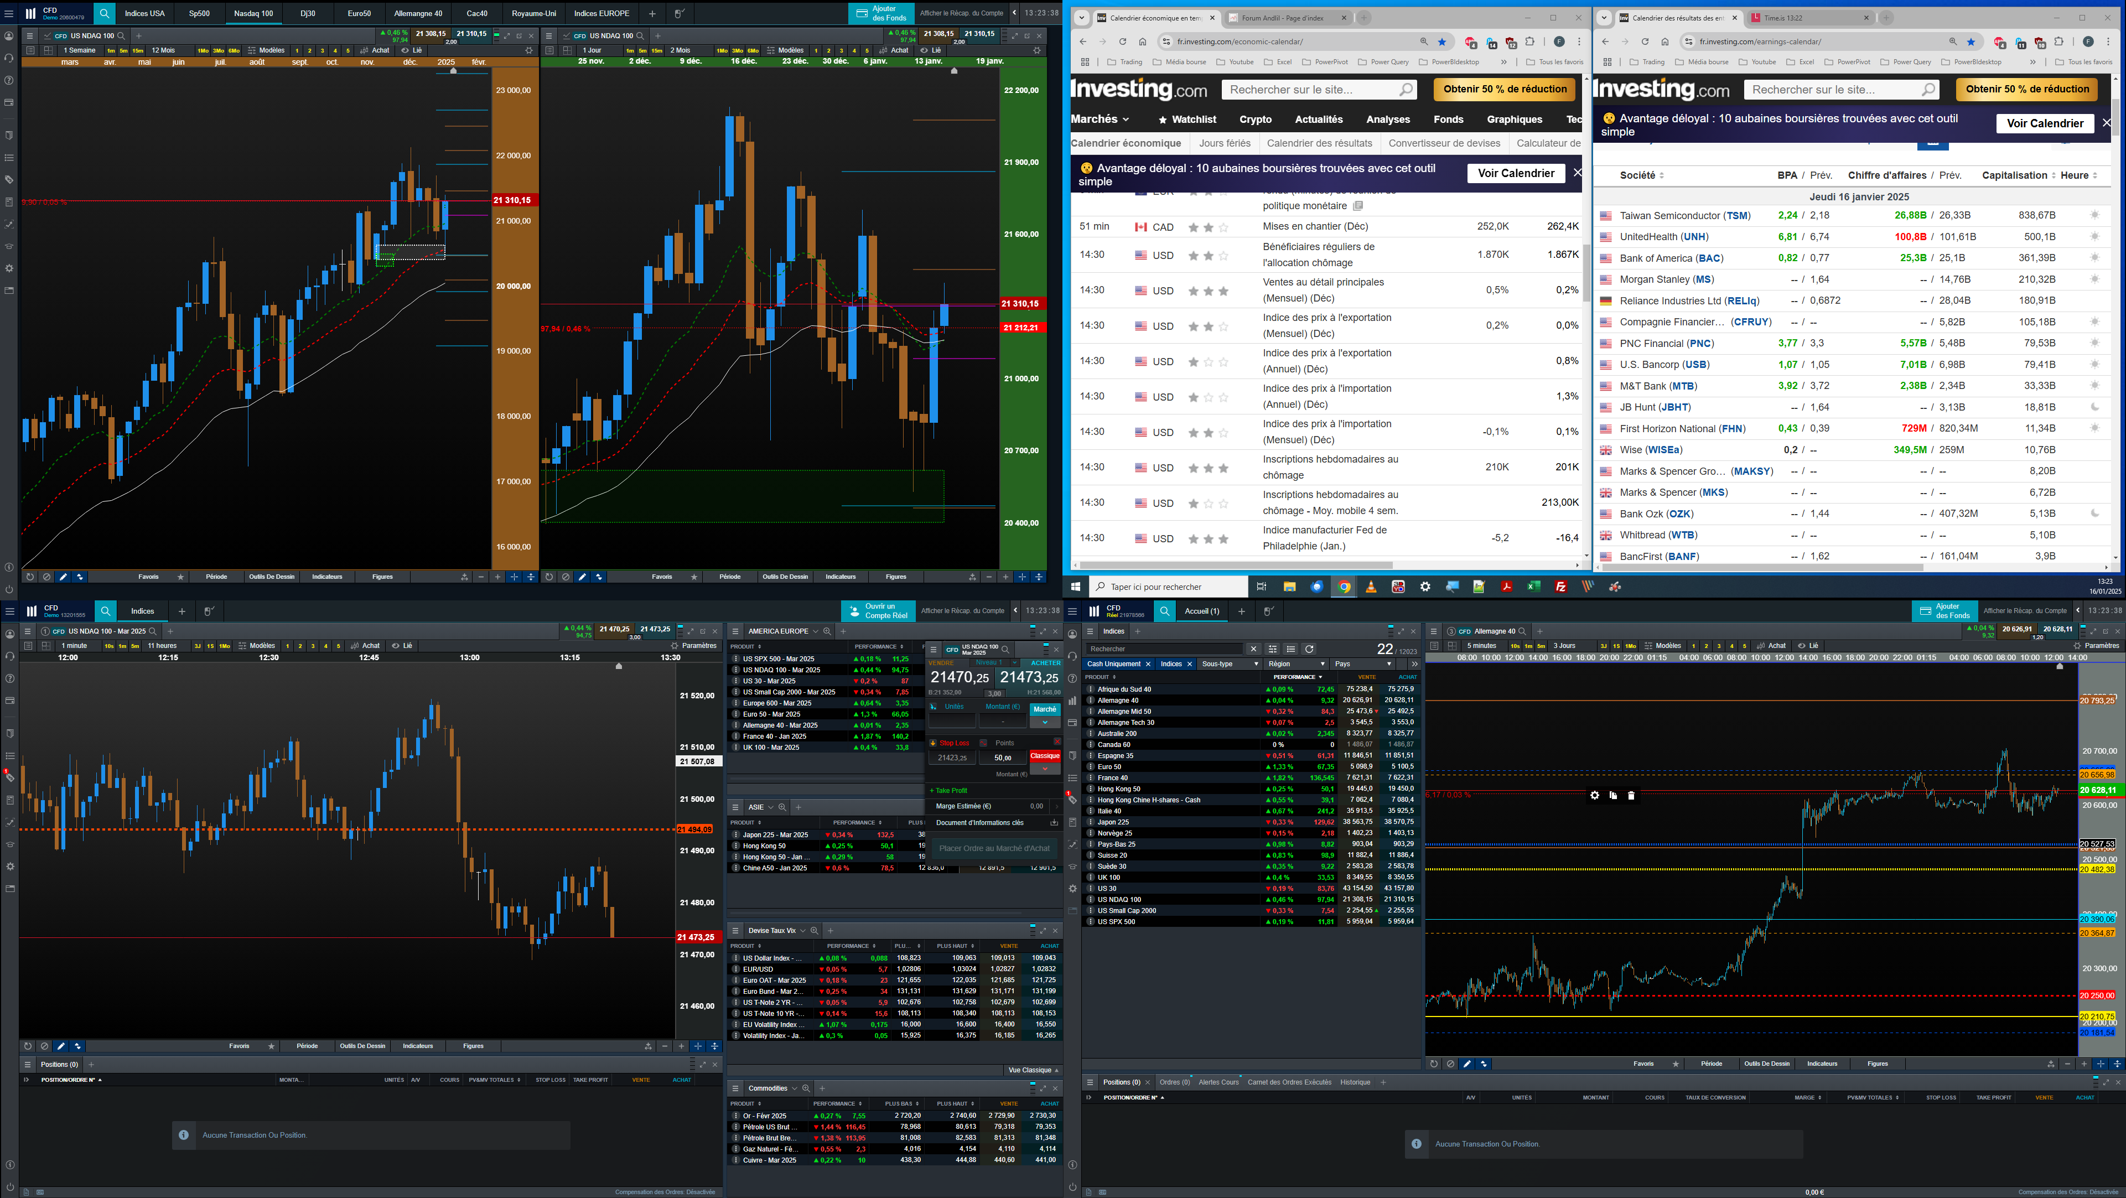Screen dimensions: 2126x1198
Task: Open the Sous-type filter dropdown
Action: pyautogui.click(x=1230, y=664)
